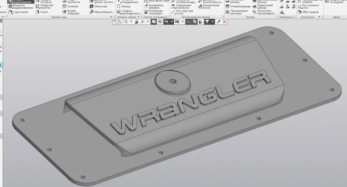Choose the Радиальный размер tool
The image size is (347, 187).
point(263,6)
